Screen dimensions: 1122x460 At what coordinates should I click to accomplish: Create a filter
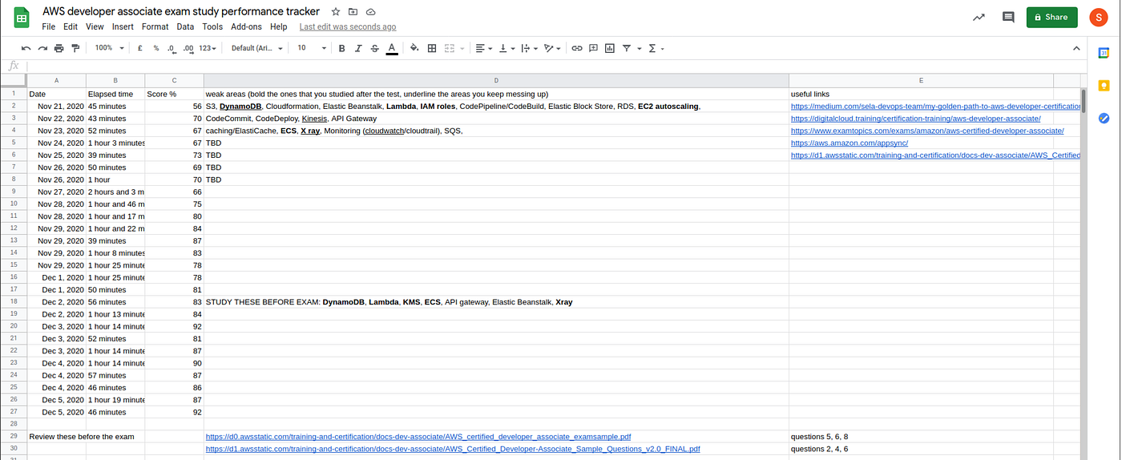627,48
